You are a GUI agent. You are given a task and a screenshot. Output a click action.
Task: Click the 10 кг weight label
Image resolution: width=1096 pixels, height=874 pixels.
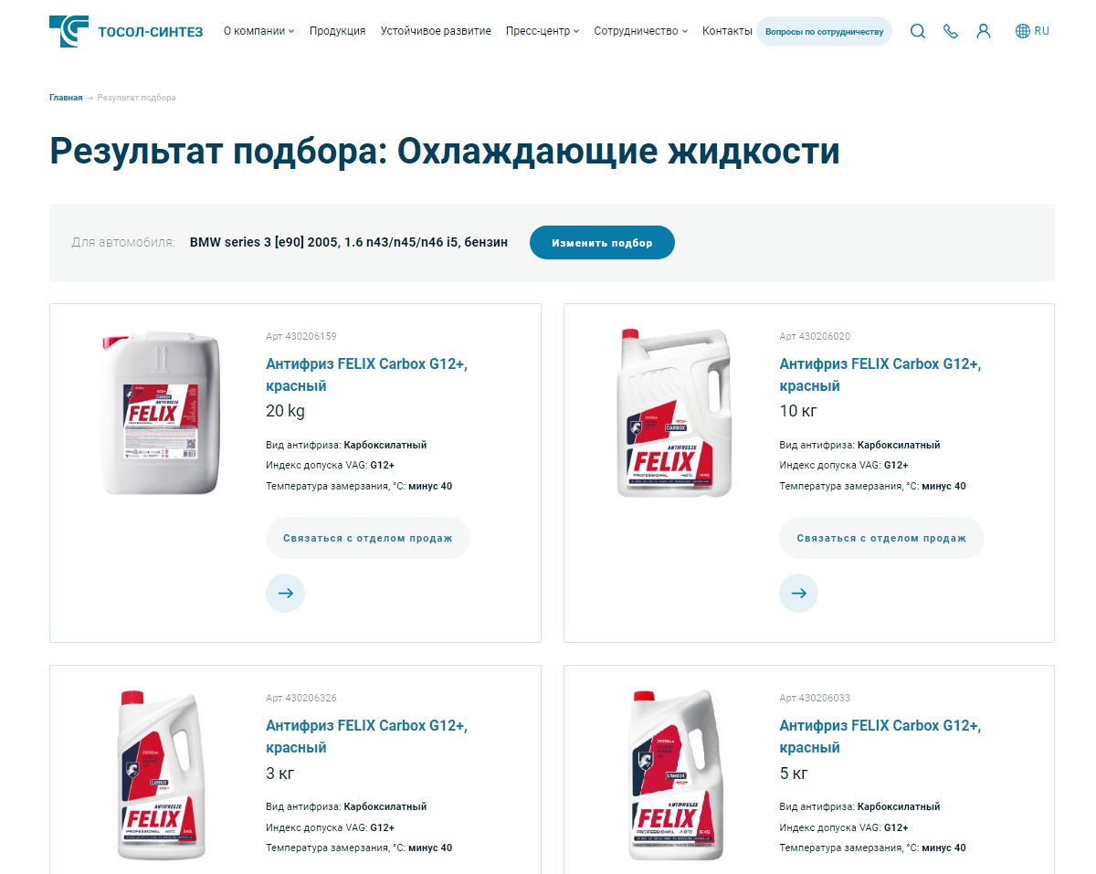pos(798,411)
